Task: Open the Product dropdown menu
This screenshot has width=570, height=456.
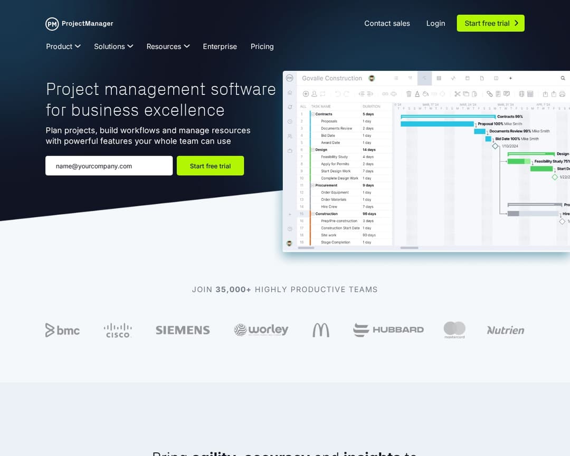Action: pyautogui.click(x=63, y=46)
